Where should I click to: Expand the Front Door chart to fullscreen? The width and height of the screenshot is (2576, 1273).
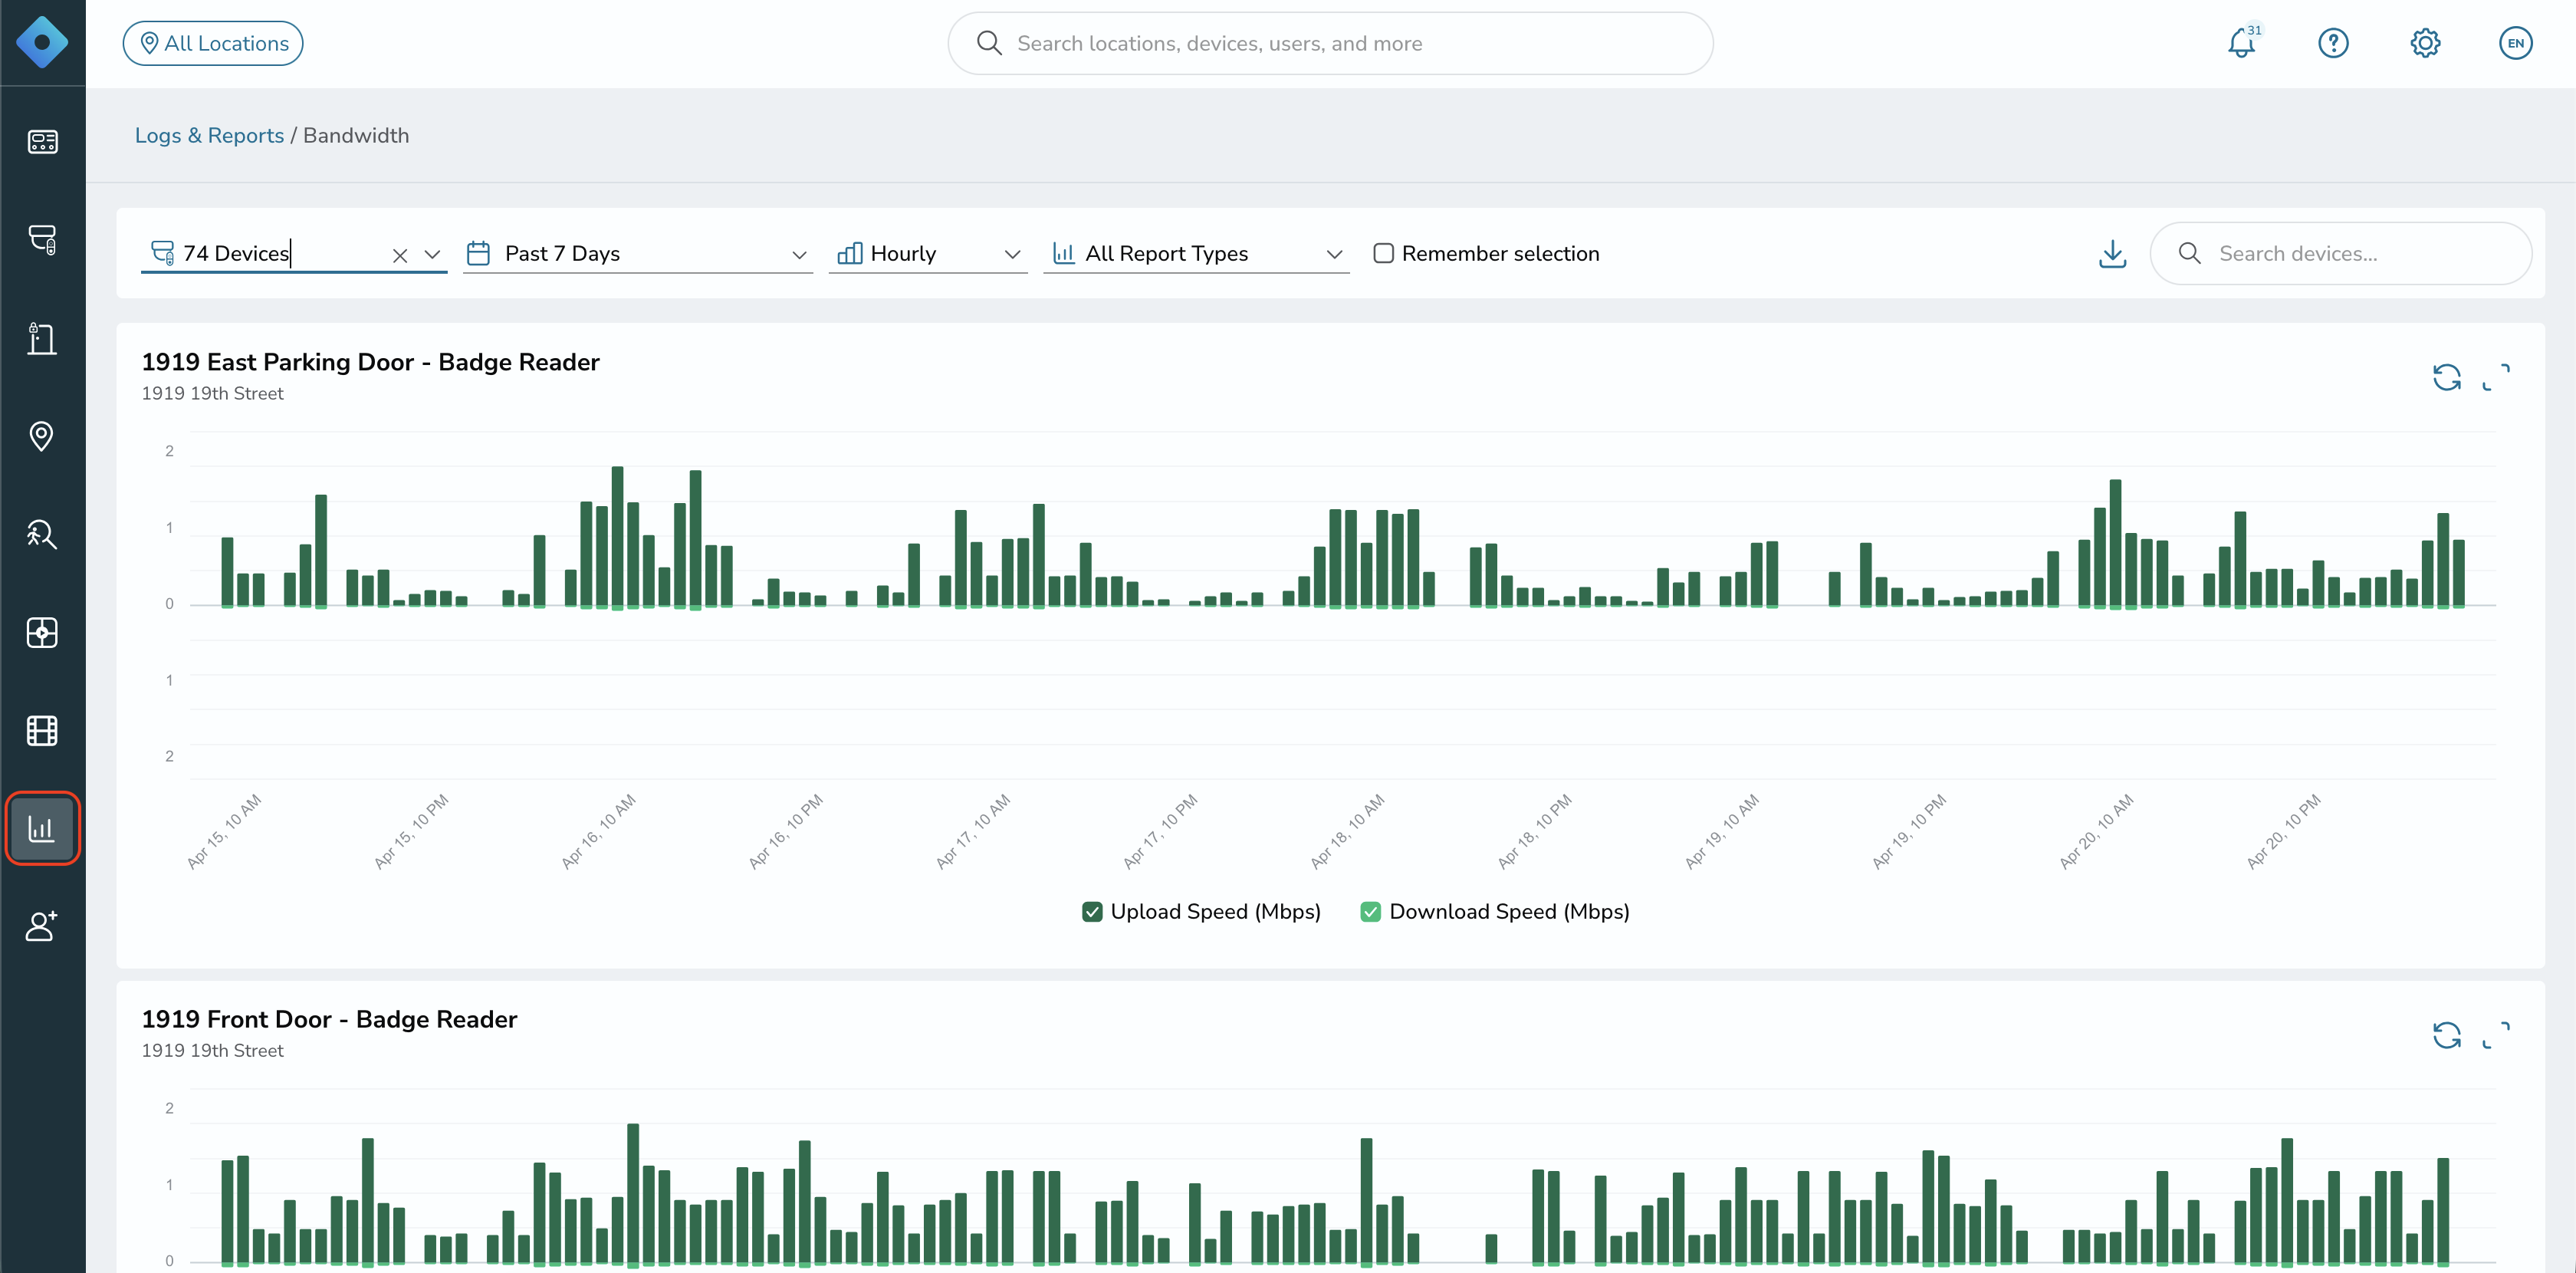point(2496,1034)
